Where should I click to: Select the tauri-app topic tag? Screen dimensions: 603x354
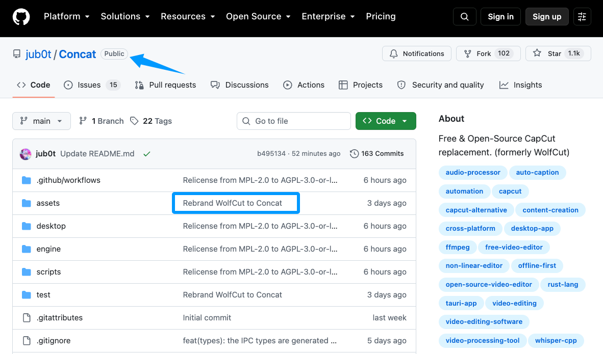(x=461, y=303)
